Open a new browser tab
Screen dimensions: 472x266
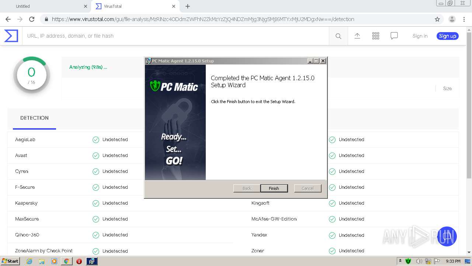coord(188,6)
